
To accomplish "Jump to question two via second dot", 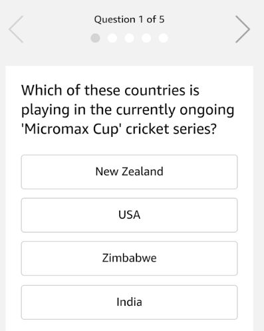I will (x=112, y=38).
